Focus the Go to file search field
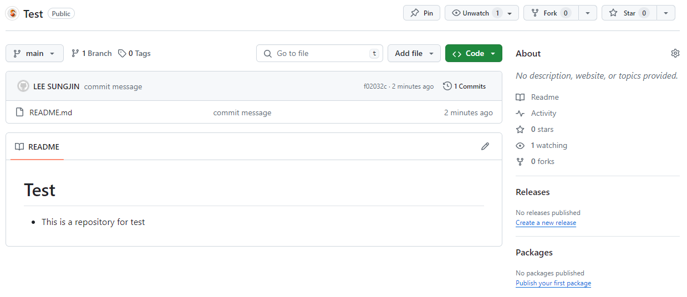The width and height of the screenshot is (687, 297). coord(319,53)
